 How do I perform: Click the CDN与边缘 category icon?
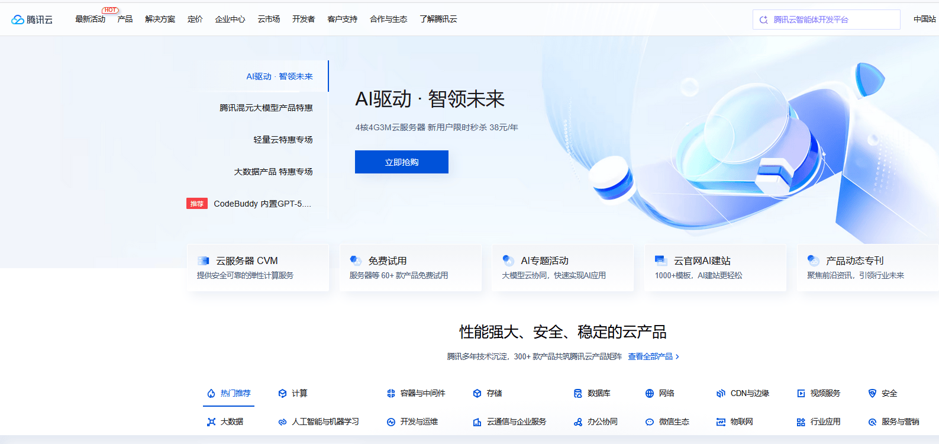tap(721, 393)
